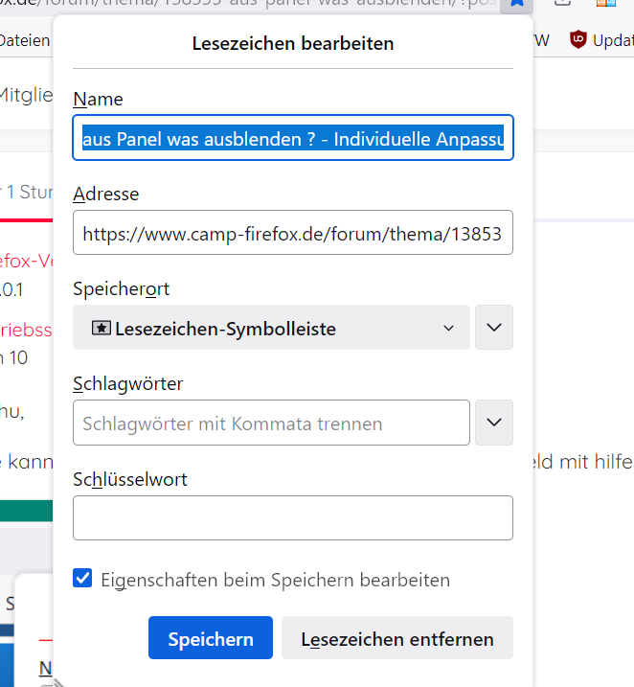Click into the Name text field
This screenshot has width=634, height=687.
(293, 138)
